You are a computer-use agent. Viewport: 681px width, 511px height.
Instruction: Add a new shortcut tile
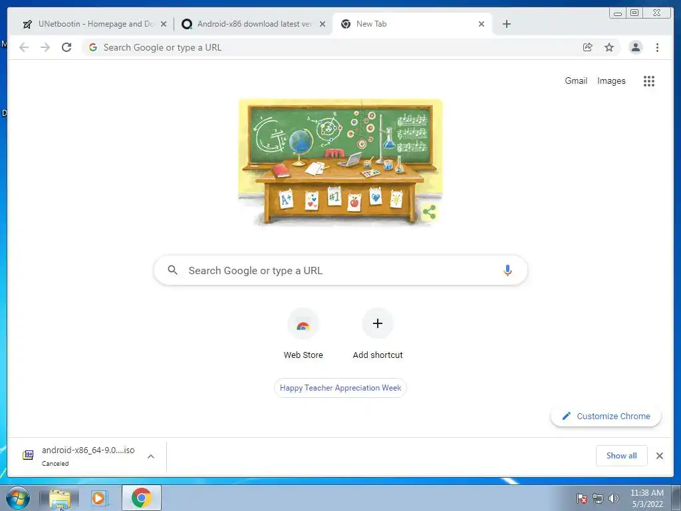pos(378,335)
